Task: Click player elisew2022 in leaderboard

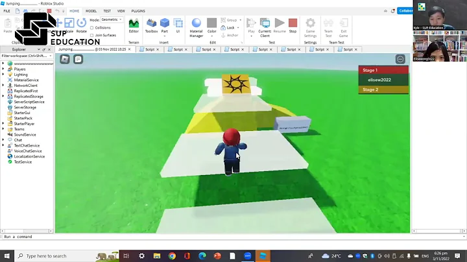Action: pos(383,80)
